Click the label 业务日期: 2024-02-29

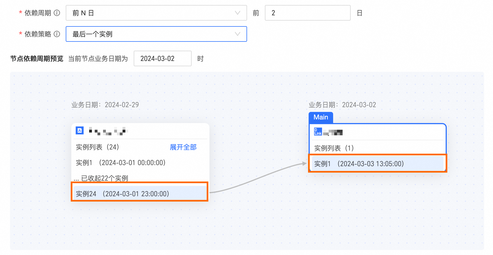105,105
